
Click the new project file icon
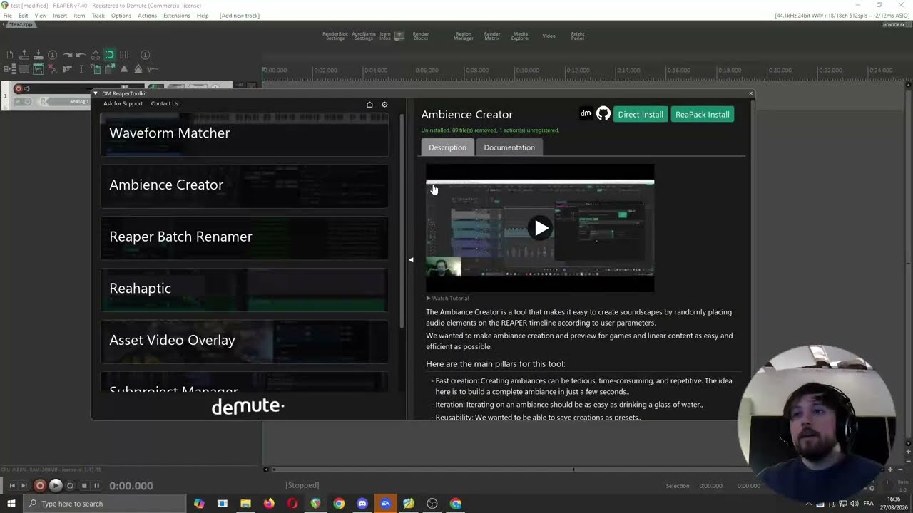pos(10,55)
